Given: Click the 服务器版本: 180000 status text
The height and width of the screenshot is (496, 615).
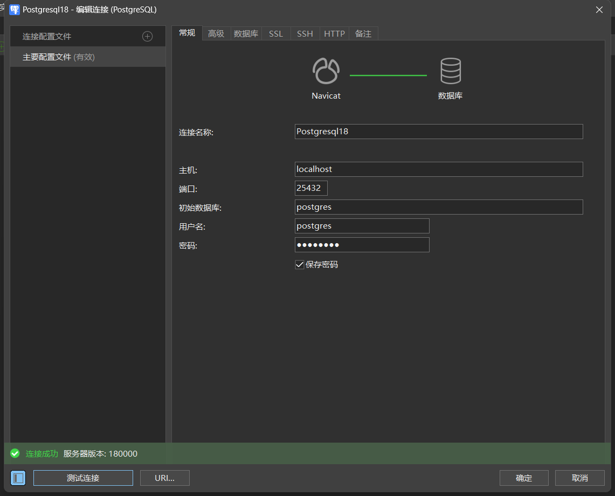Looking at the screenshot, I should point(100,453).
